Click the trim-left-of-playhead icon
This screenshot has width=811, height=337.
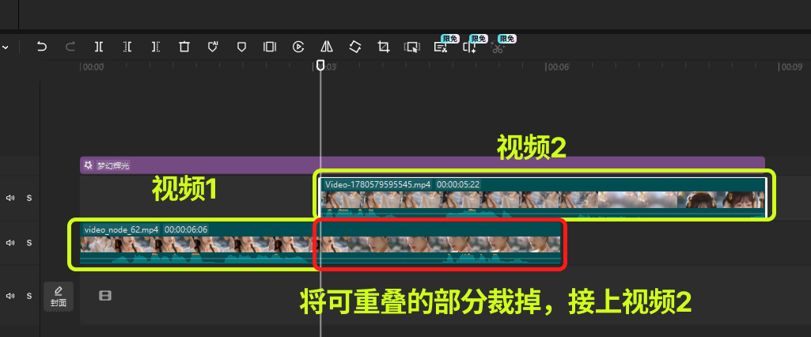coord(127,47)
